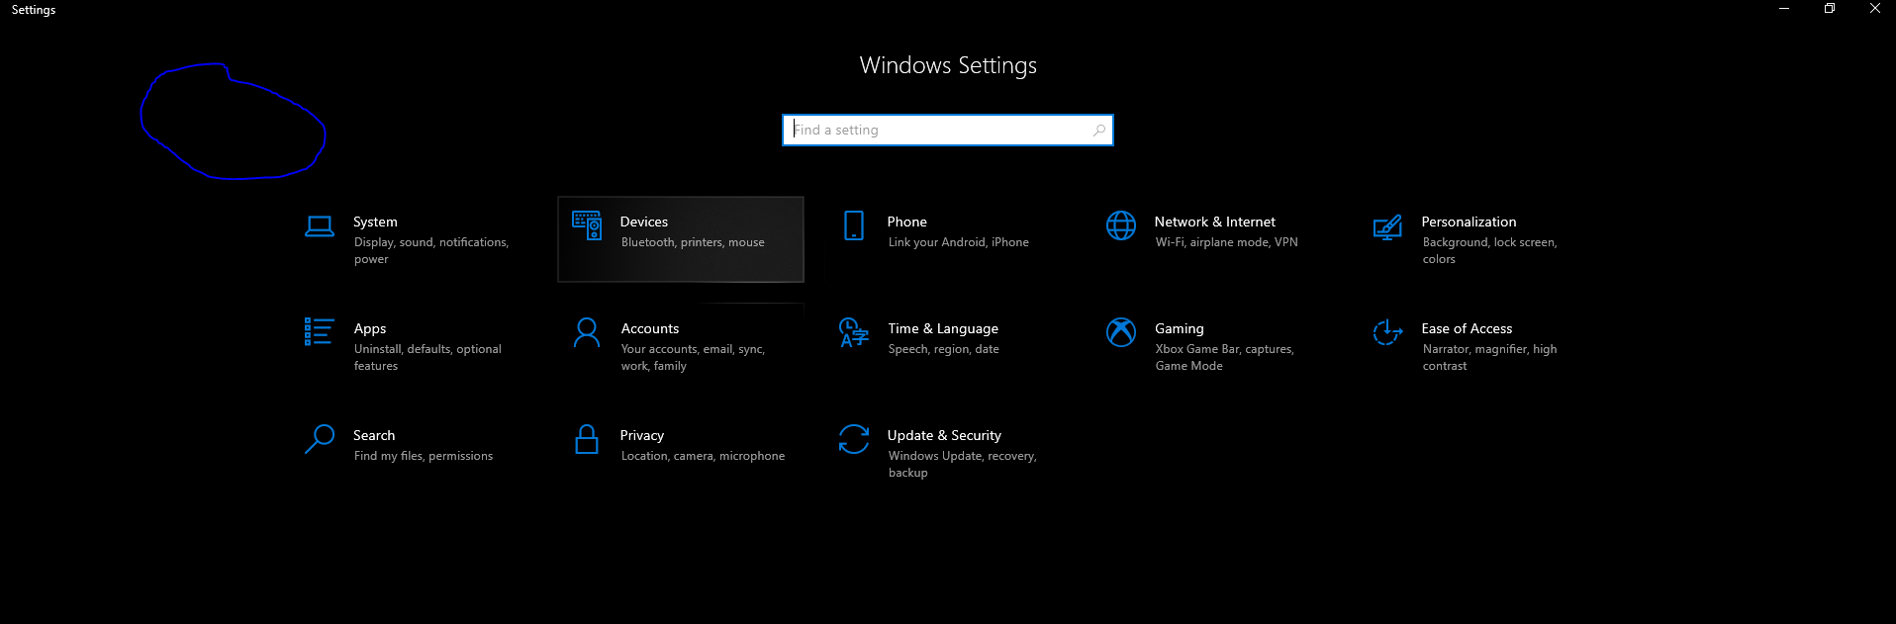Click 'Xbox Game Bar, captures, Game Mode'
This screenshot has height=624, width=1896.
(x=1225, y=358)
